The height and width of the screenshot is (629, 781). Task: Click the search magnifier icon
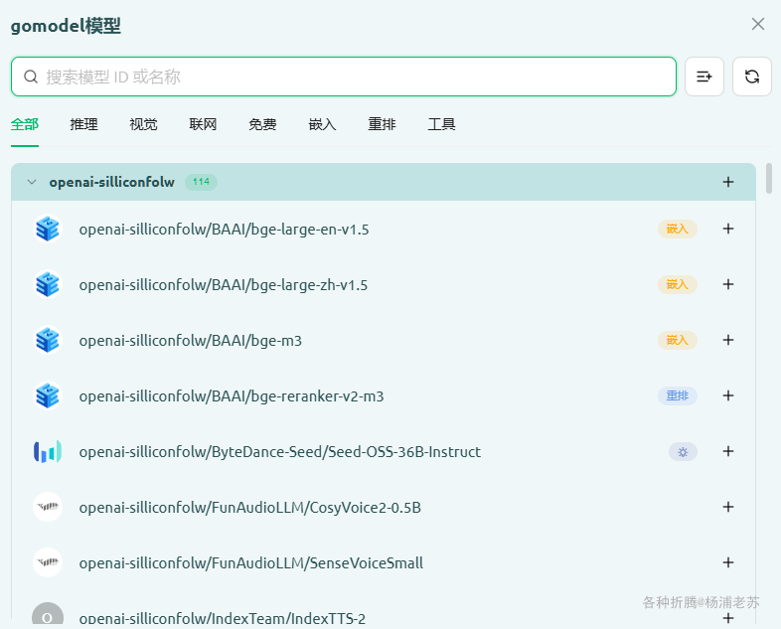click(x=31, y=77)
